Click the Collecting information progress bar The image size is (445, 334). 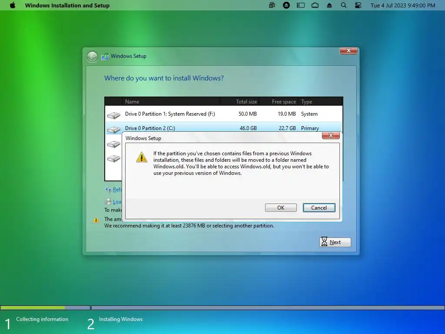click(45, 307)
